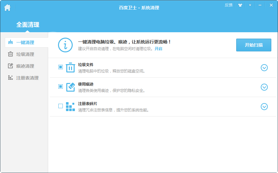Go to the home screen via house icon
The image size is (278, 173).
pos(7,8)
